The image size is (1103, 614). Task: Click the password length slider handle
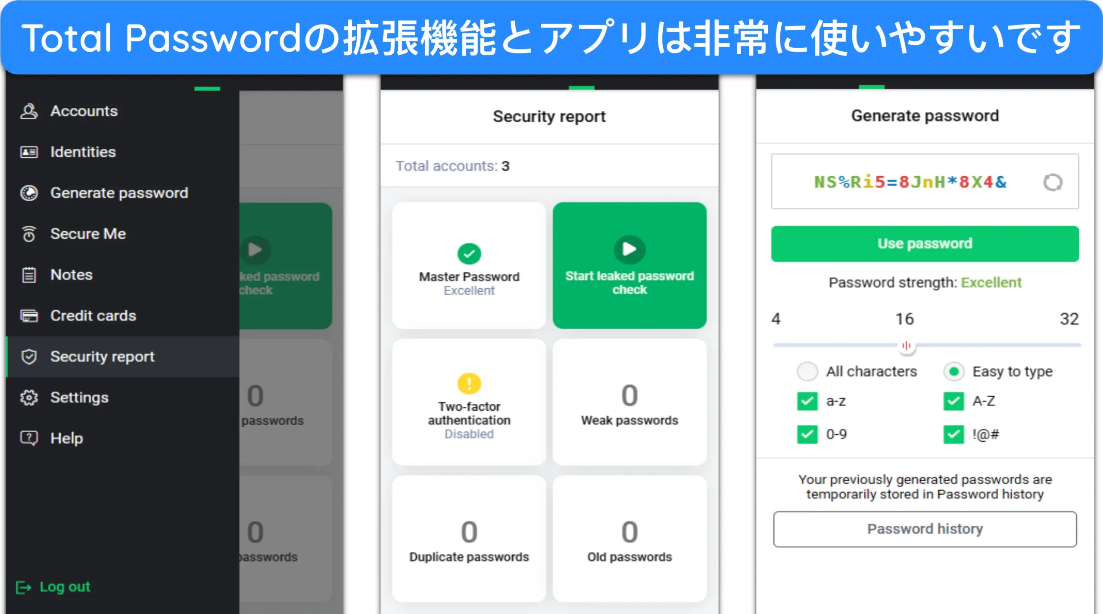coord(907,346)
